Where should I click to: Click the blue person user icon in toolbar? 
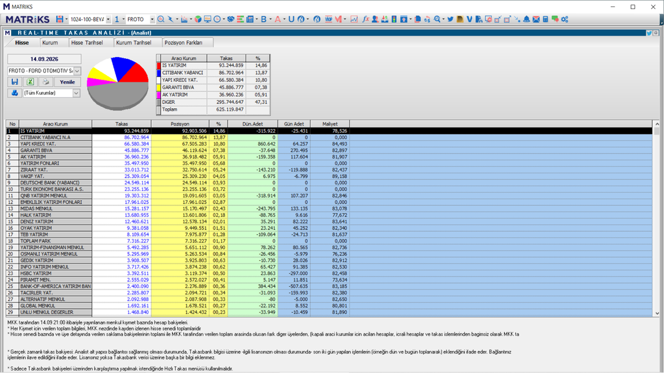(x=375, y=19)
